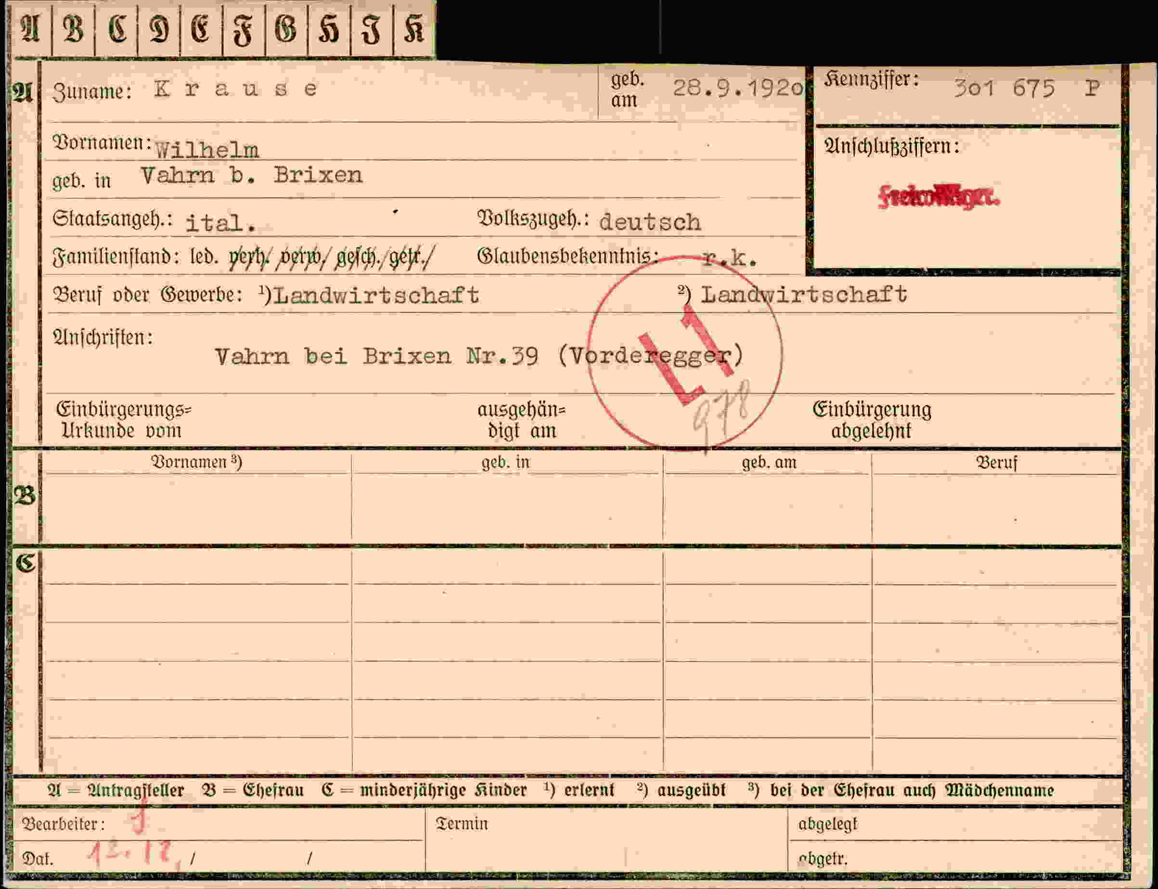1158x889 pixels.
Task: Click letter D in the top index strip
Action: click(x=159, y=29)
